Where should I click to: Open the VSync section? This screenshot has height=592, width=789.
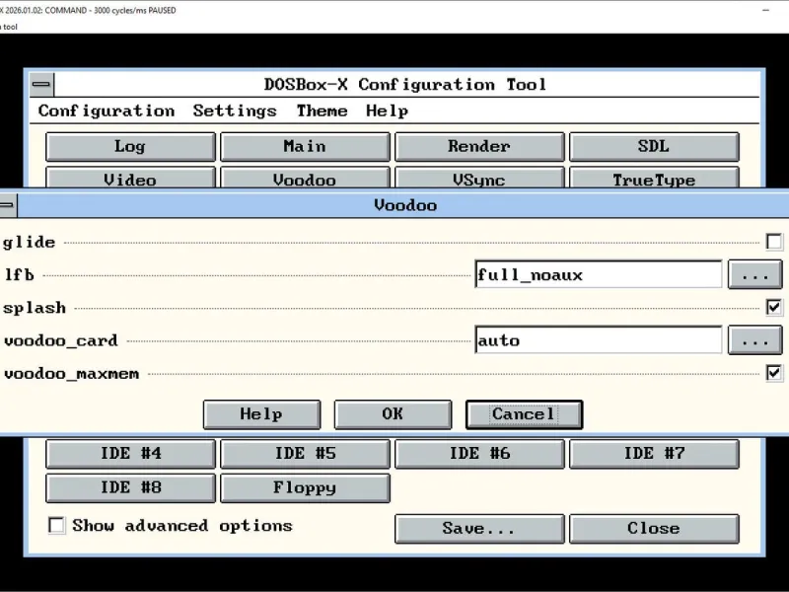479,178
